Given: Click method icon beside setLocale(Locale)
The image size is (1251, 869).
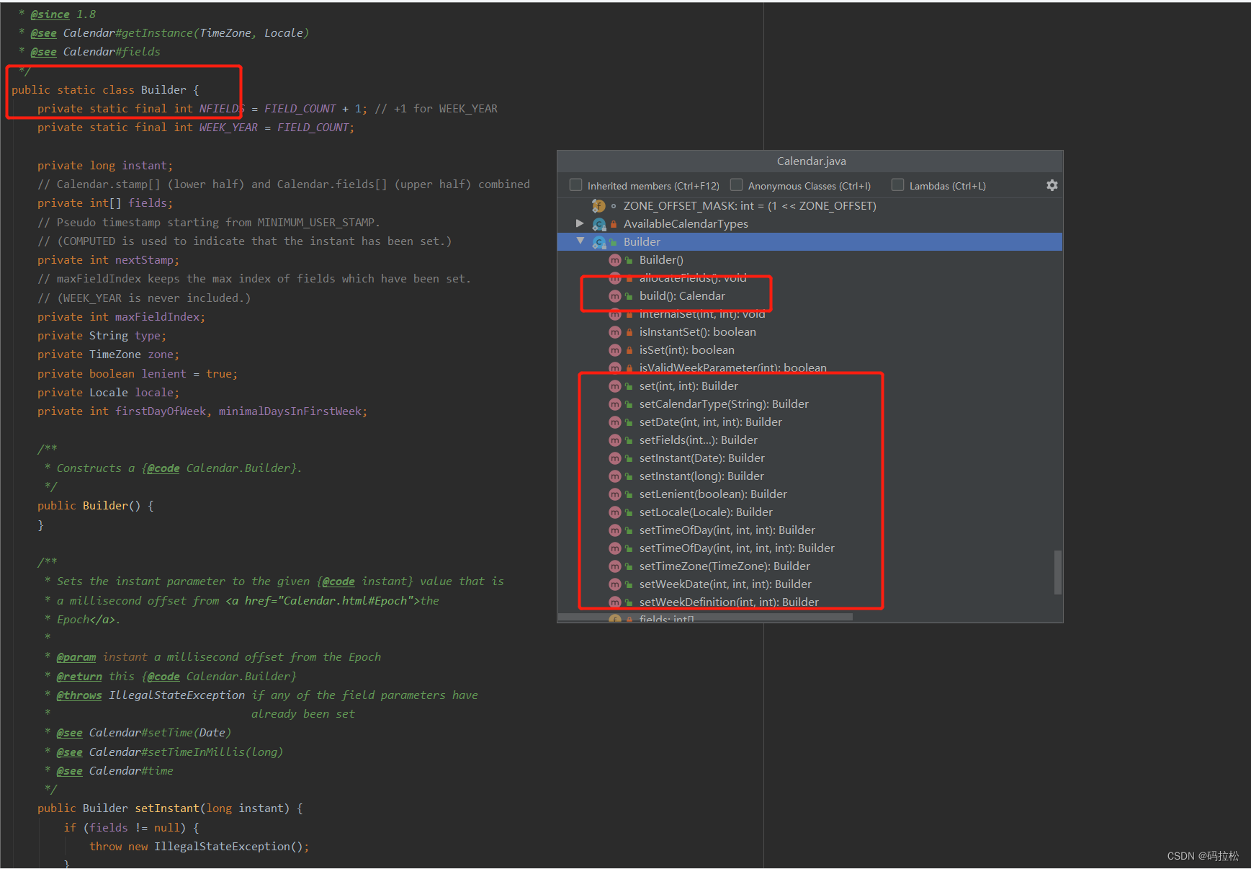Looking at the screenshot, I should click(x=614, y=512).
